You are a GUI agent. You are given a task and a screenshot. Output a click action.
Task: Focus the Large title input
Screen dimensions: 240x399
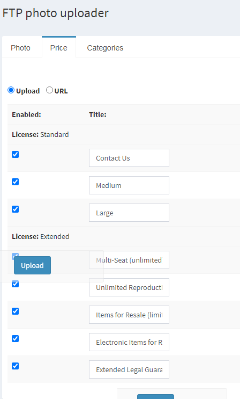(x=129, y=213)
